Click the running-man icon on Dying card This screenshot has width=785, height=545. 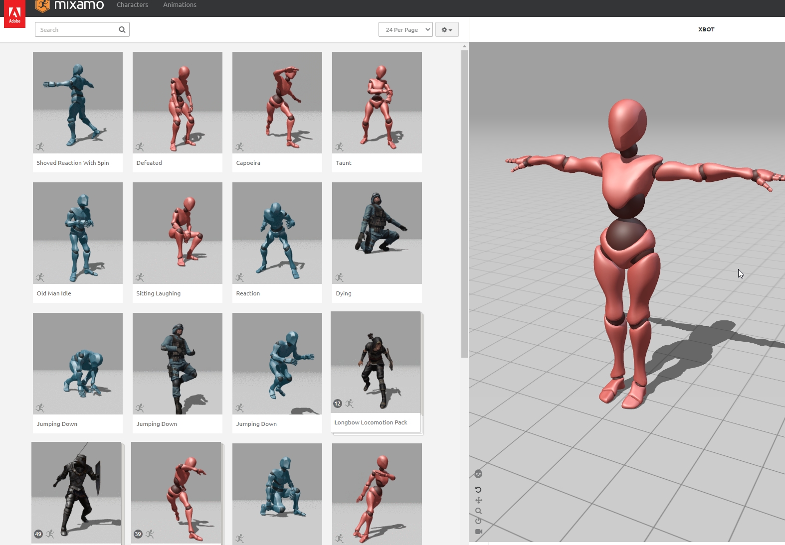tap(340, 277)
